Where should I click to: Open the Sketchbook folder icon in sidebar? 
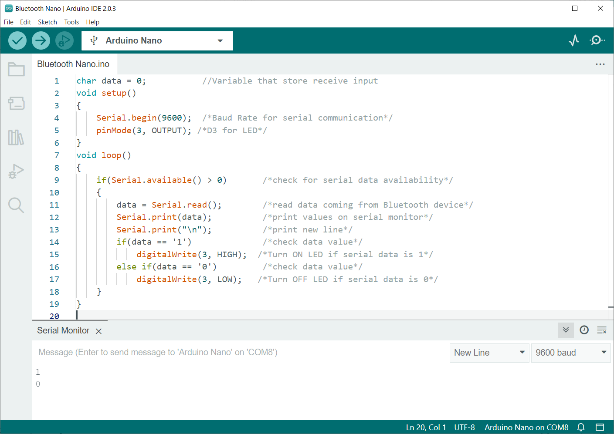point(16,69)
